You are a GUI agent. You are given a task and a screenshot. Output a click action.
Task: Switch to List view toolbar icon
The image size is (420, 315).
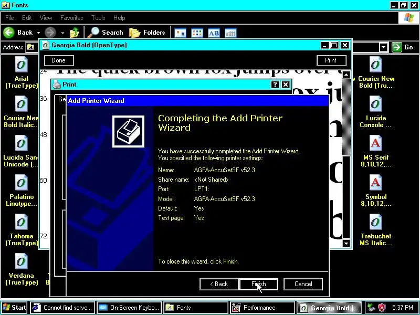point(197,33)
